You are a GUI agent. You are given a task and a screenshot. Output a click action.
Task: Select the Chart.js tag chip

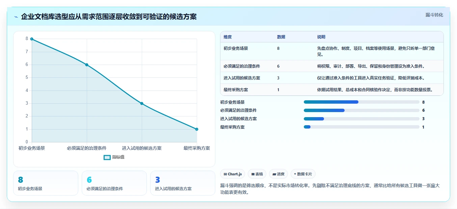(233, 174)
